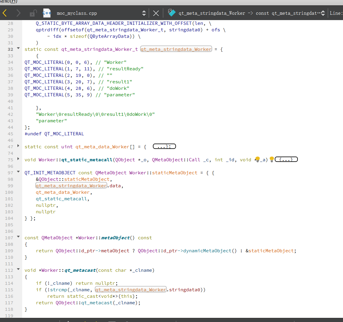Click line number 32 in gutter

click(x=10, y=49)
